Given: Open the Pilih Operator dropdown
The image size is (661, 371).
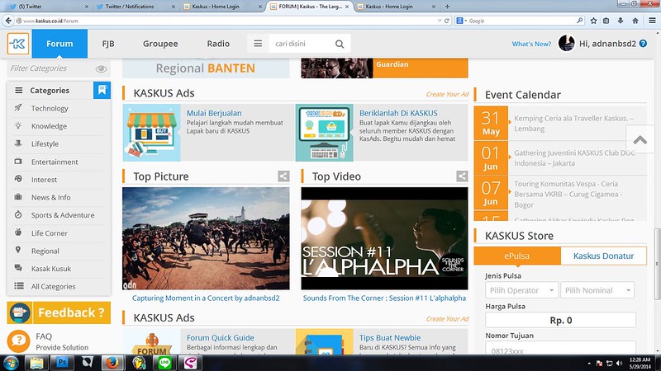Looking at the screenshot, I should (x=522, y=290).
